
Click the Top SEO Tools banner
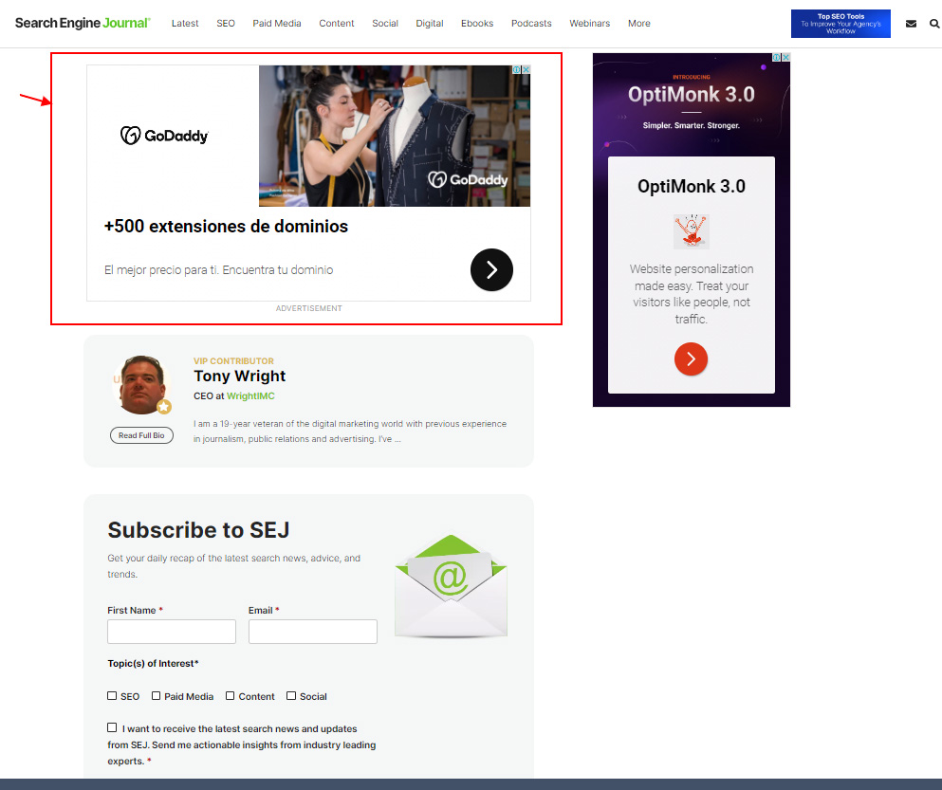[x=840, y=24]
